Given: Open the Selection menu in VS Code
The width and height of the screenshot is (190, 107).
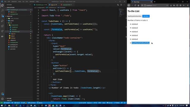Looking at the screenshot, I should click(x=14, y=1).
